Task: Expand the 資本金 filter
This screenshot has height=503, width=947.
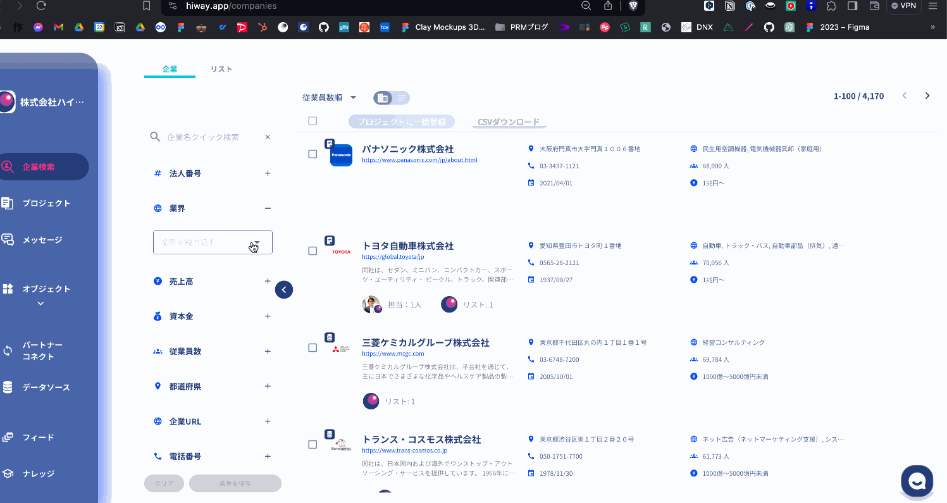Action: click(268, 316)
